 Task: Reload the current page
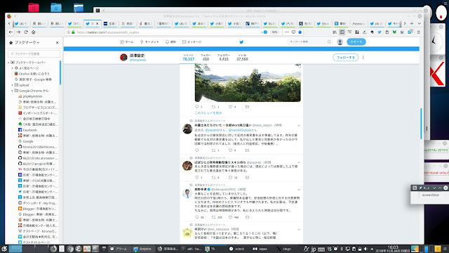(x=26, y=32)
